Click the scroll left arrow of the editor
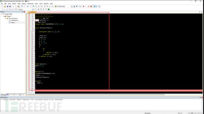Viewport: 204px width, 114px height. (x=27, y=95)
